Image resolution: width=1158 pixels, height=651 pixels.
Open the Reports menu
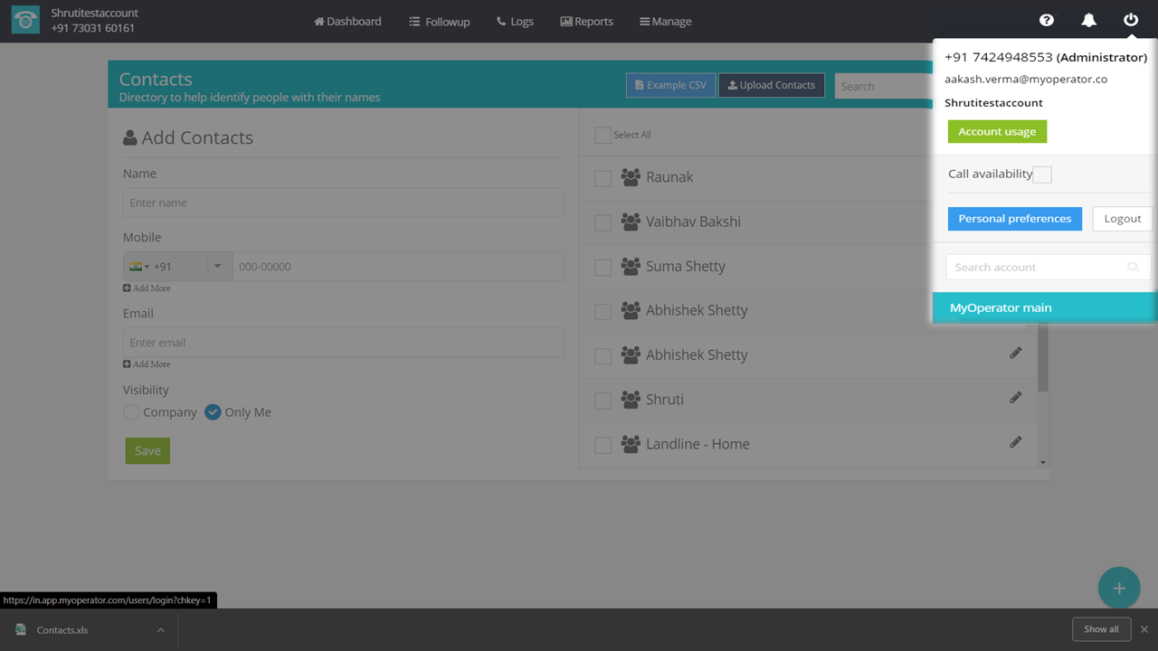(586, 21)
